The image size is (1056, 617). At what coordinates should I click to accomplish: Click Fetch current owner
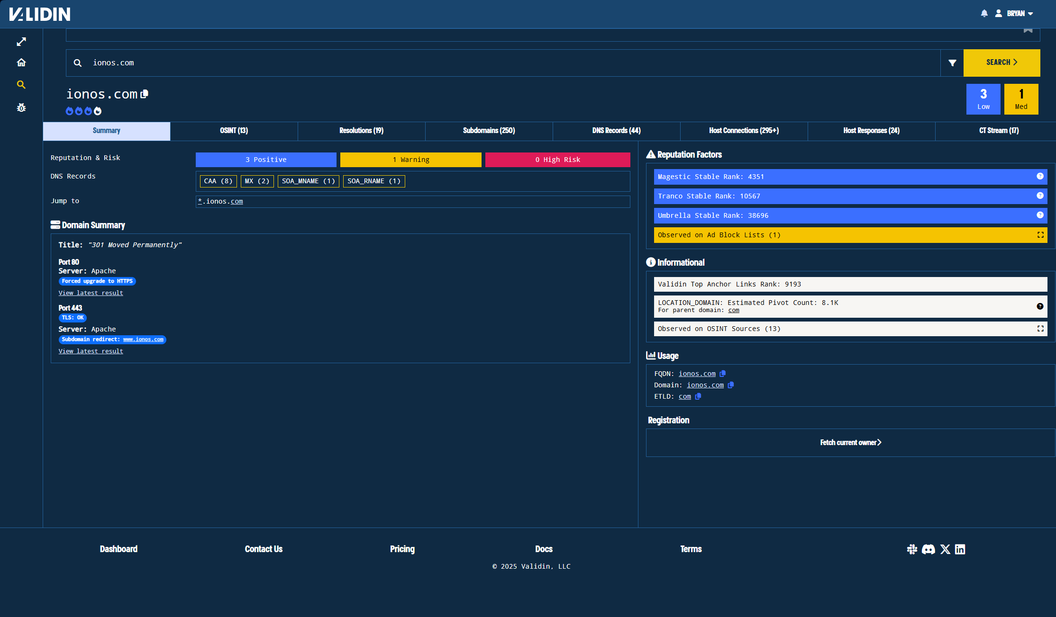[851, 443]
